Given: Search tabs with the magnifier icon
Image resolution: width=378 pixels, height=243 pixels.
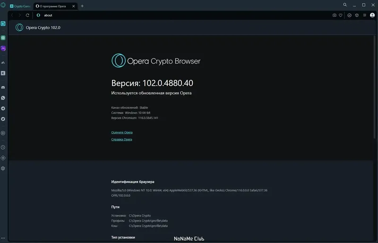Looking at the screenshot, I should point(345,5).
